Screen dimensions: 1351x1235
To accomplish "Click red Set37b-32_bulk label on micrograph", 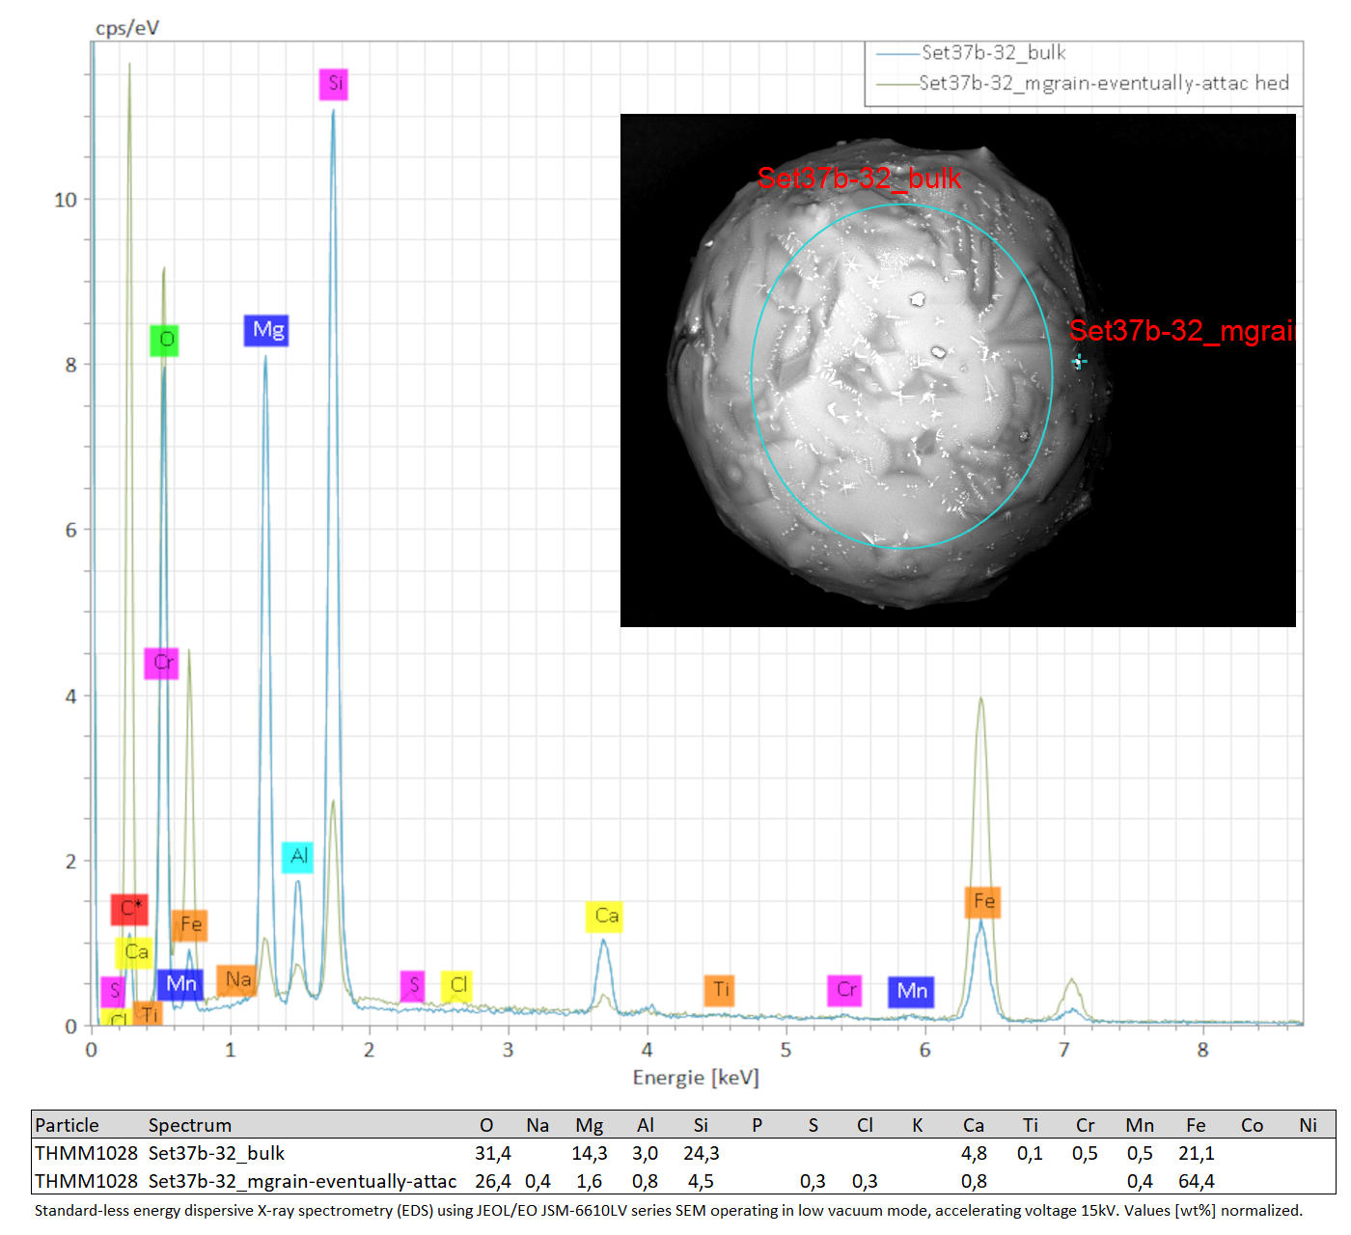I will coord(859,178).
